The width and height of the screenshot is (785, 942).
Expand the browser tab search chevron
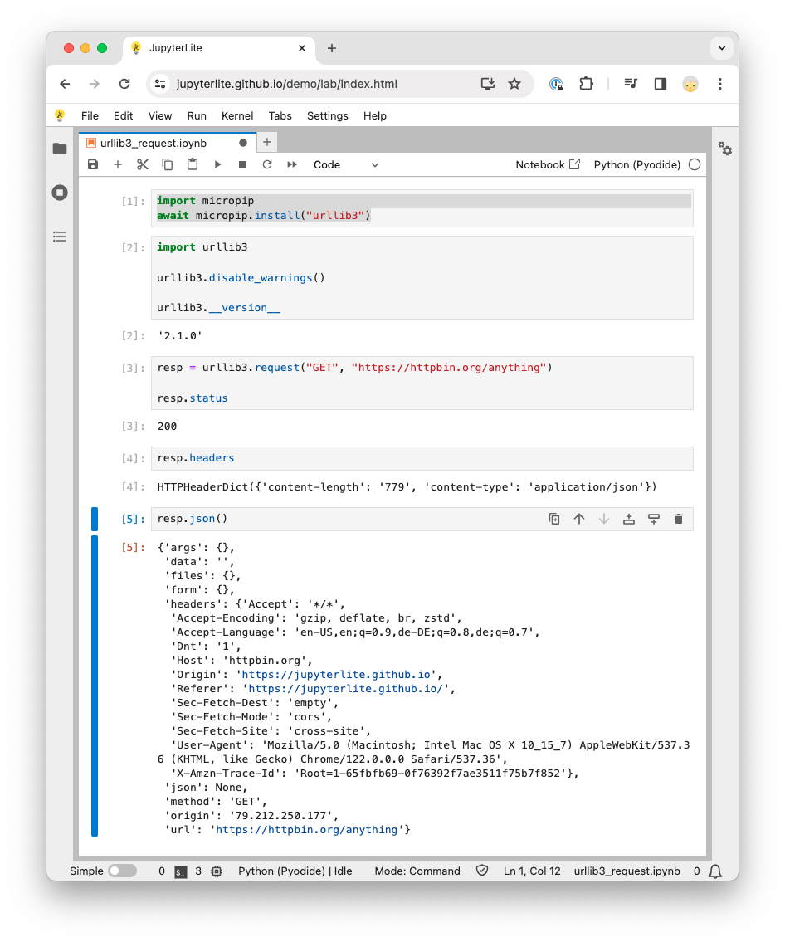(721, 48)
